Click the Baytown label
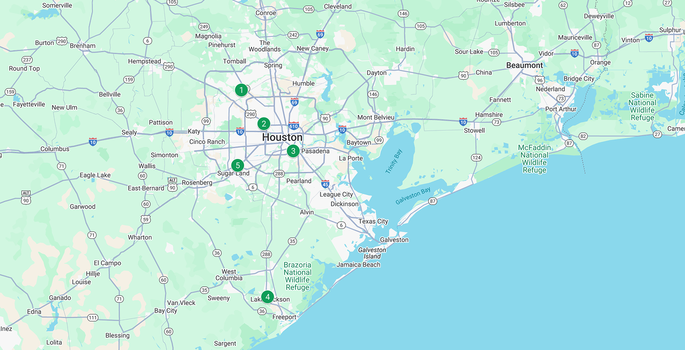685x350 pixels. tap(359, 142)
